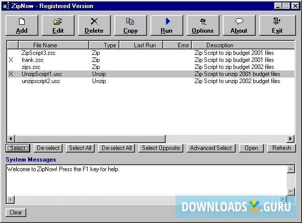Click description 'Zip Script to unzip 2001 budget files'
Screen dimensions: 302x223
pos(237,74)
